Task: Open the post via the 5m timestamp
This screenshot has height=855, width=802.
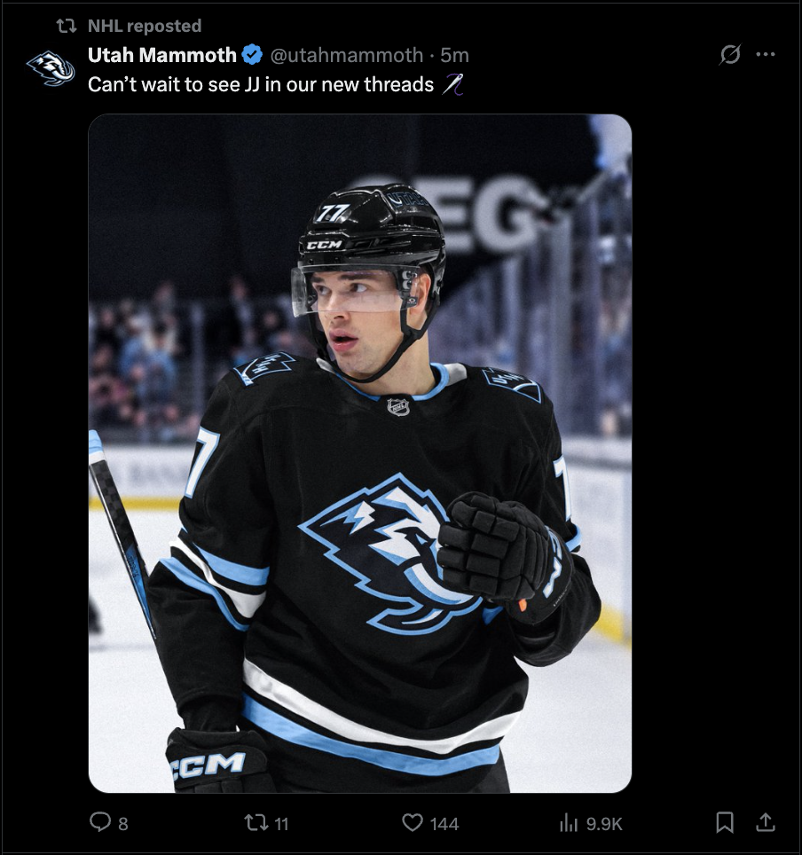Action: (x=454, y=55)
